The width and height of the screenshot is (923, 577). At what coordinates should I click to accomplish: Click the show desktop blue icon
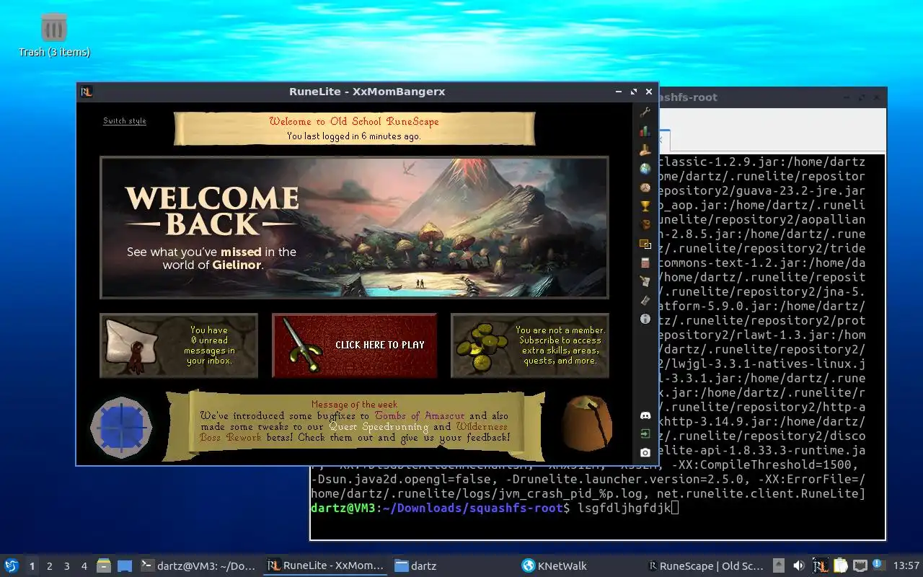(x=125, y=566)
